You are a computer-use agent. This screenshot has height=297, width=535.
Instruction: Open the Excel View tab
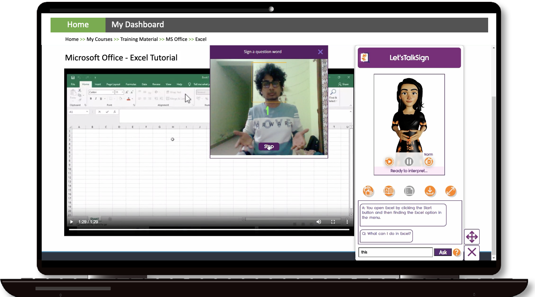tap(168, 84)
